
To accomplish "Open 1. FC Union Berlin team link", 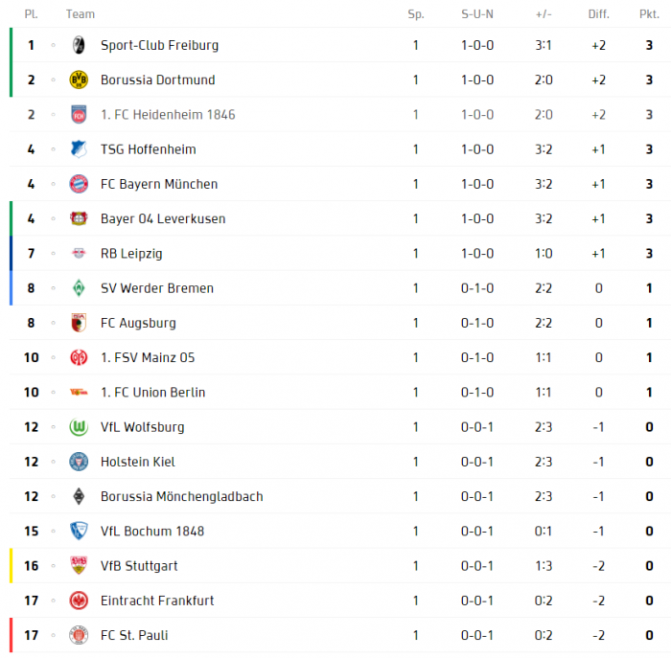I will point(152,392).
